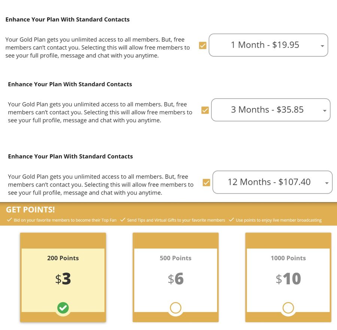Pick the 1000 Points $10 price card

(288, 277)
